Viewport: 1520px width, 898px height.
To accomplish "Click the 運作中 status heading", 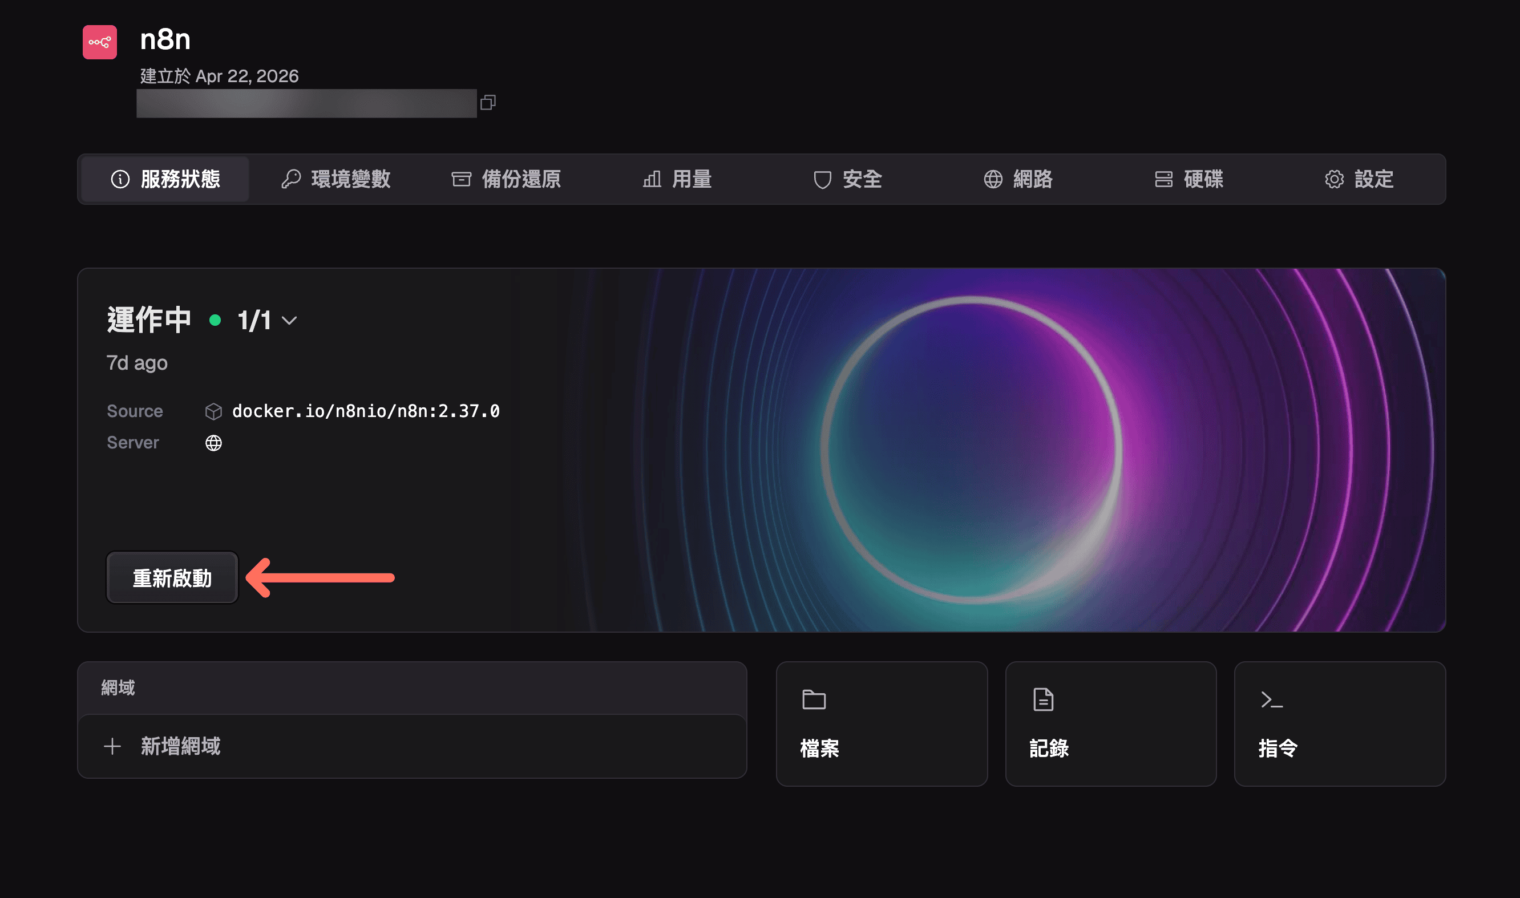I will (149, 319).
